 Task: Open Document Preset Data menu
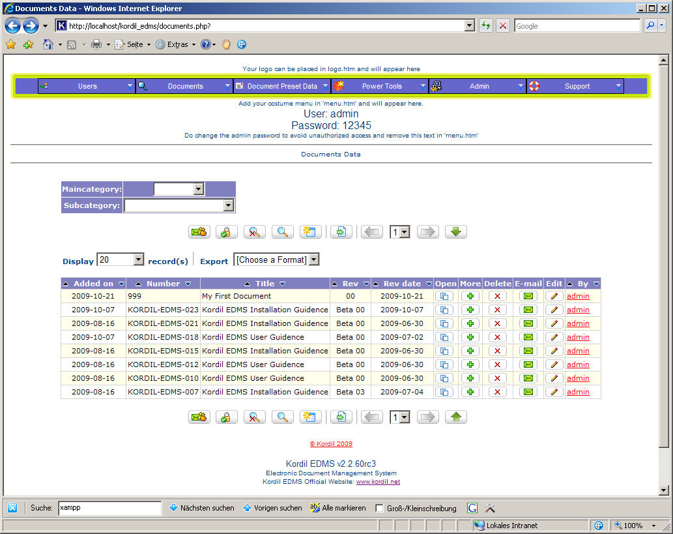point(282,86)
